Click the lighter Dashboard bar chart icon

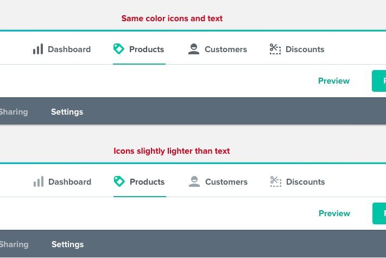point(39,181)
